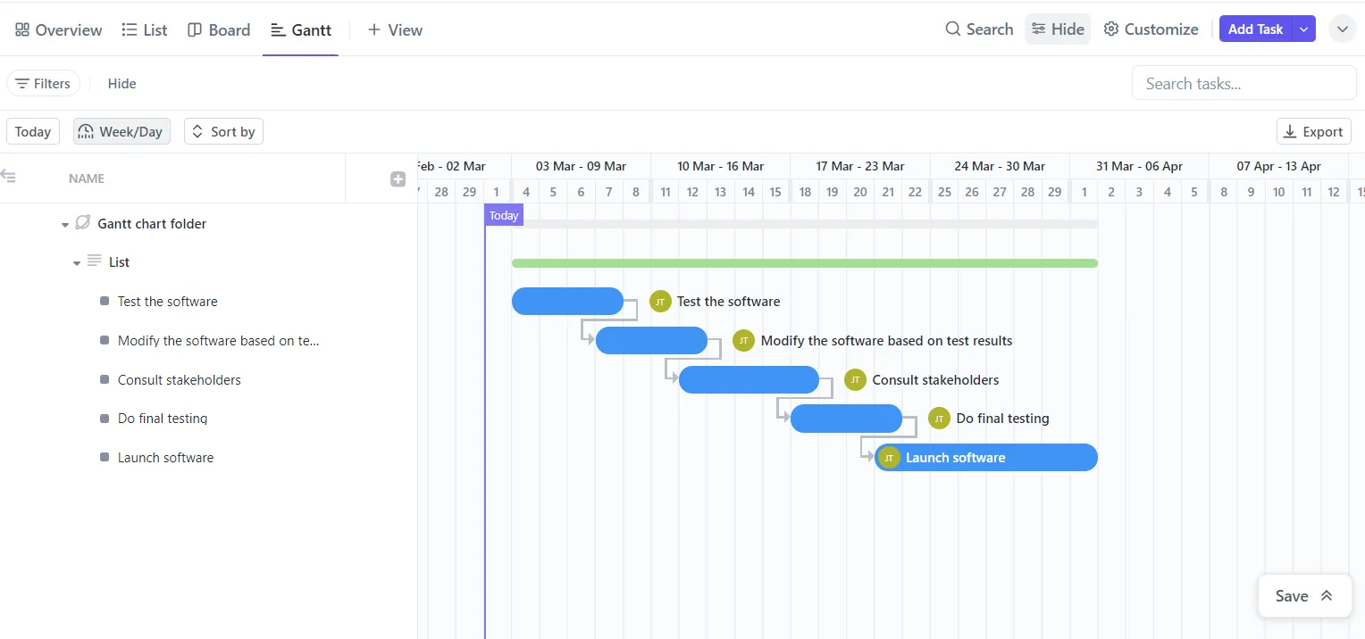Export the Gantt chart
The height and width of the screenshot is (639, 1365).
click(x=1313, y=131)
